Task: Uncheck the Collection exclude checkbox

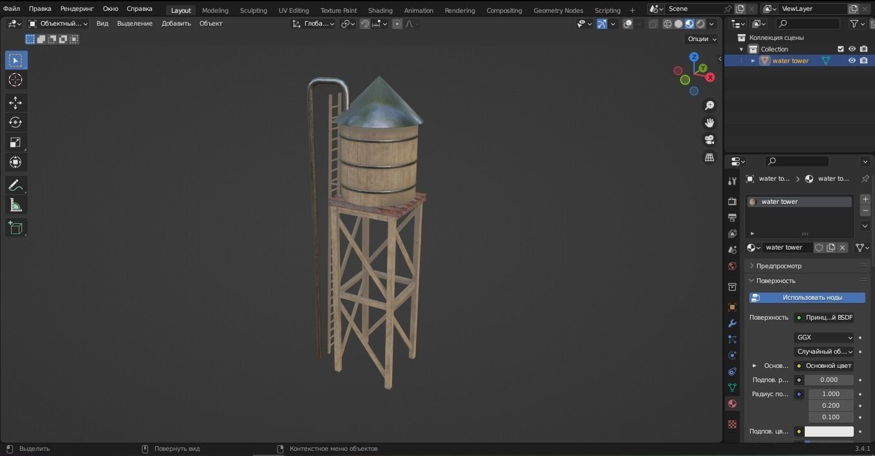Action: [840, 49]
